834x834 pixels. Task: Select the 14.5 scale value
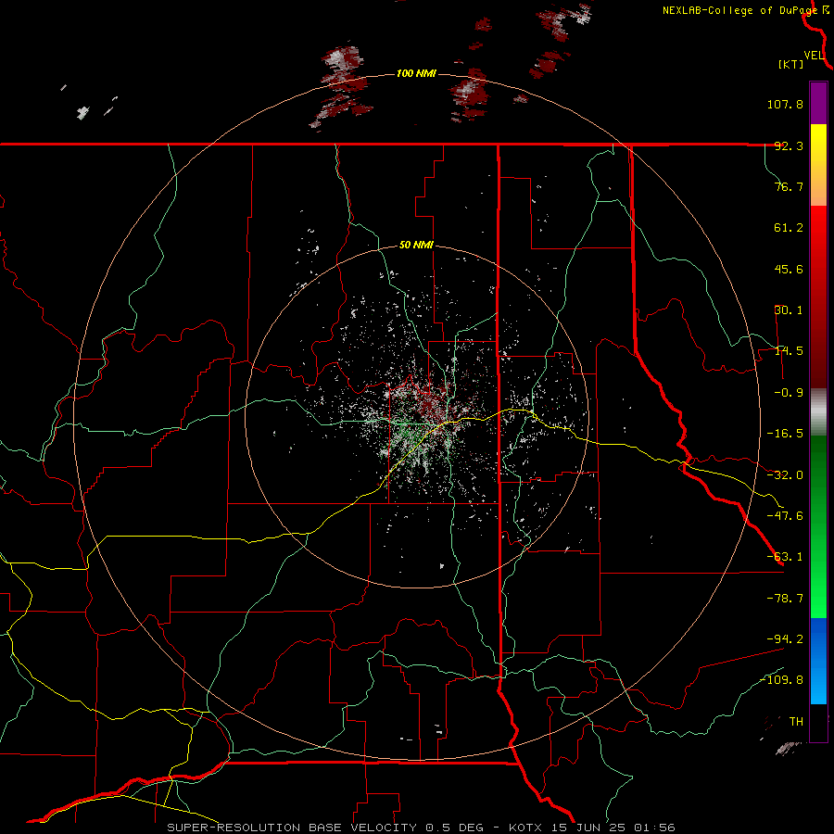(789, 351)
